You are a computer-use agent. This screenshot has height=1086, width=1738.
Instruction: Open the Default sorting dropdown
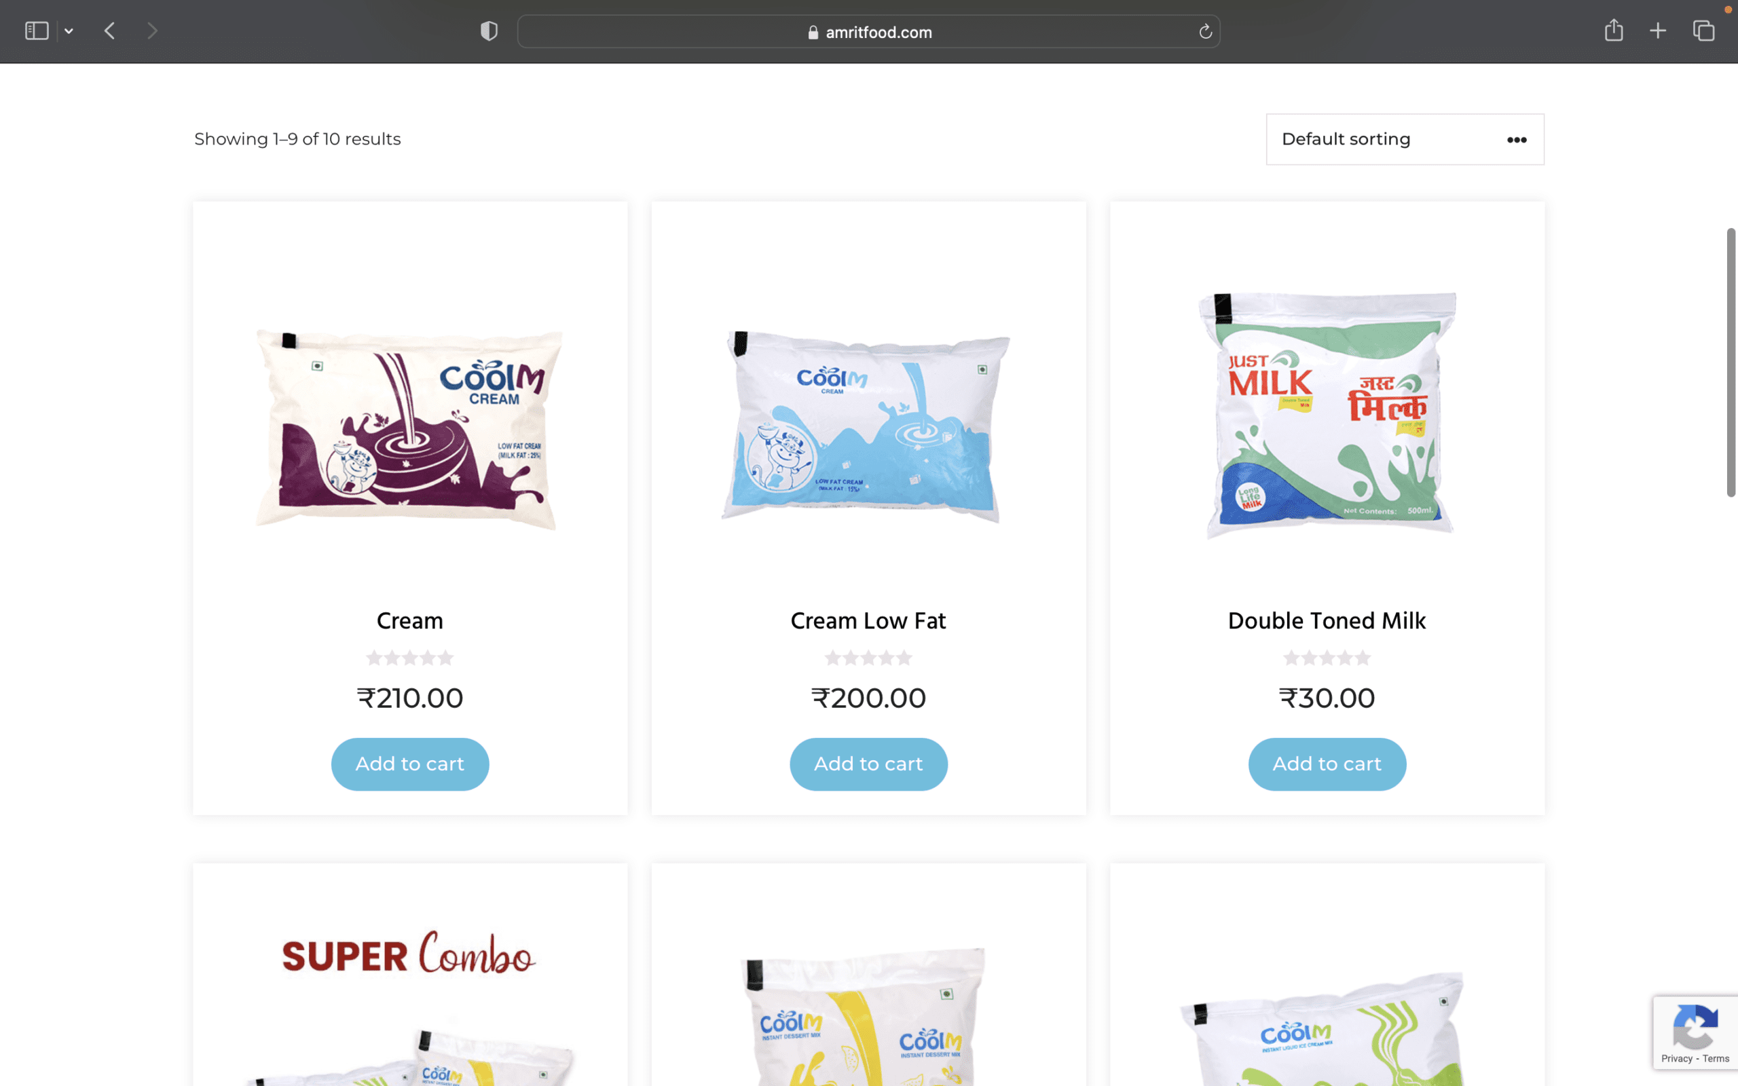pyautogui.click(x=1405, y=139)
